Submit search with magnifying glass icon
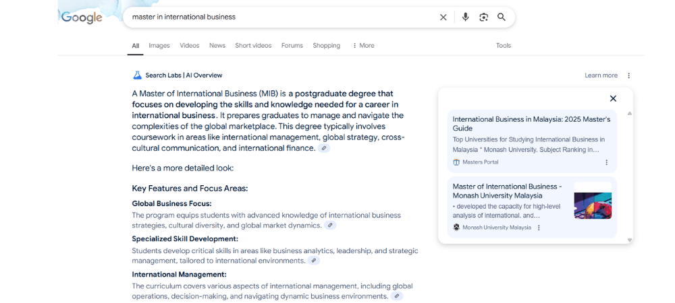675x303 pixels. coord(501,17)
